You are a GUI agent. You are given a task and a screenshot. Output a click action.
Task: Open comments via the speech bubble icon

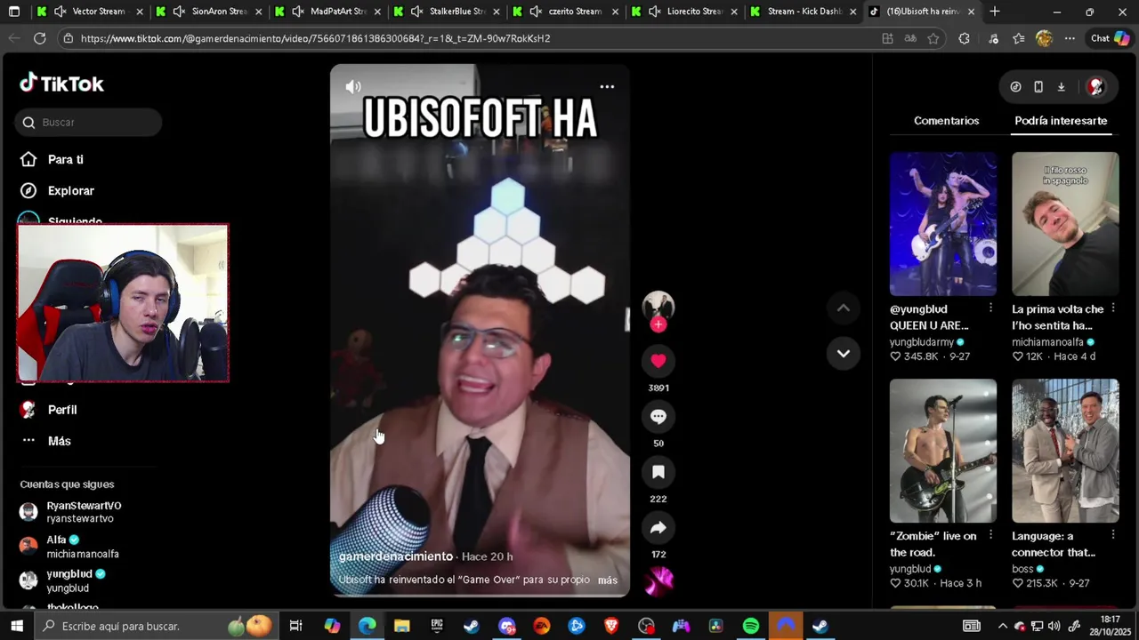pyautogui.click(x=658, y=416)
